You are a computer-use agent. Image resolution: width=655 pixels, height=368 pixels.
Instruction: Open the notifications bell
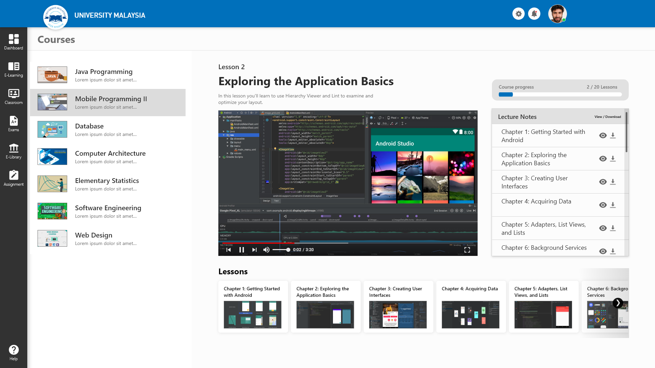pos(534,14)
